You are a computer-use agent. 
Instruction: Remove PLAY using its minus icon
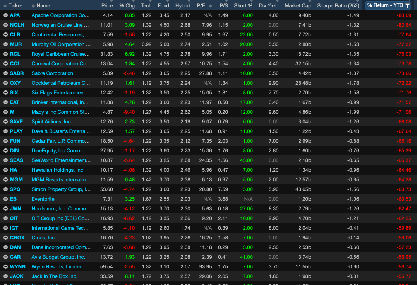5,131
